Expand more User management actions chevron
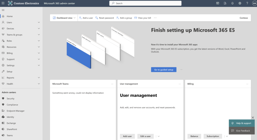Image resolution: width=257 pixels, height=140 pixels. (x=158, y=136)
